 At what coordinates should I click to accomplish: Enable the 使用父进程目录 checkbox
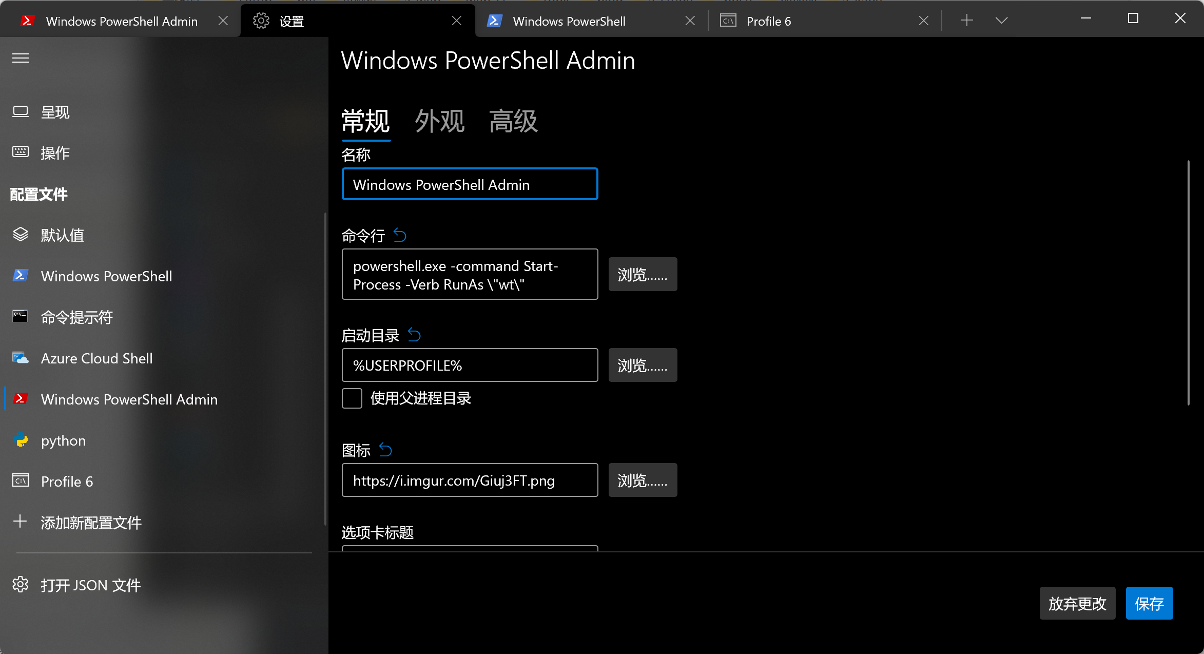(x=352, y=398)
